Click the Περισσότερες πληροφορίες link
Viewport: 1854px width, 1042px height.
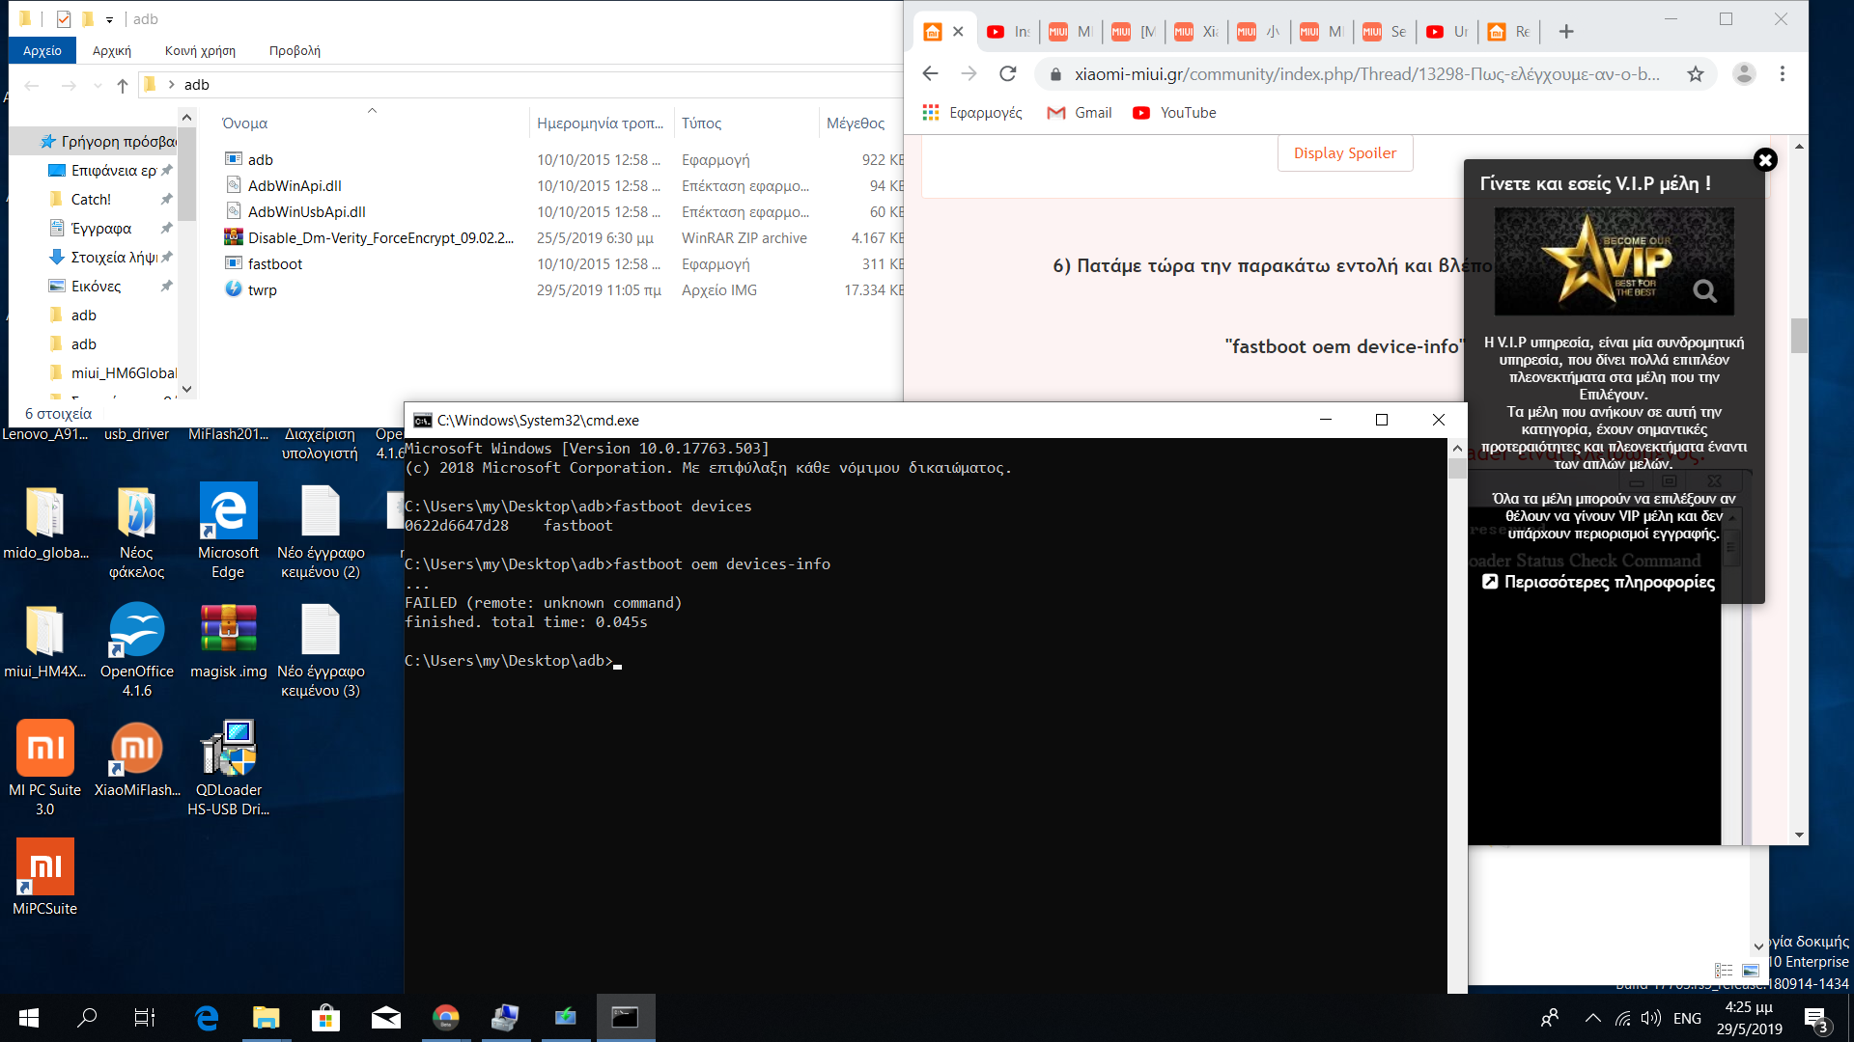click(x=1609, y=582)
